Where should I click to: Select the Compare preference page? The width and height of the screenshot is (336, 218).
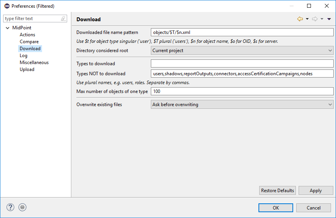(29, 42)
